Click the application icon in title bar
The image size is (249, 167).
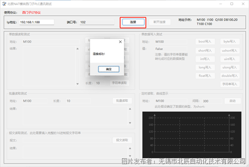click(3, 3)
